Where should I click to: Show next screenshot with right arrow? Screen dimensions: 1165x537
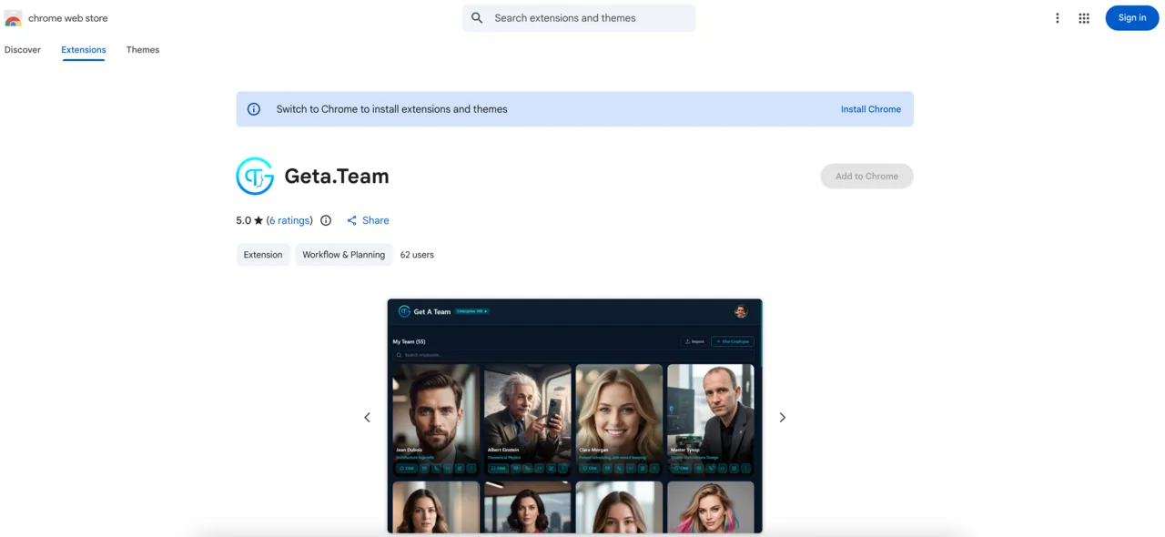pos(782,417)
